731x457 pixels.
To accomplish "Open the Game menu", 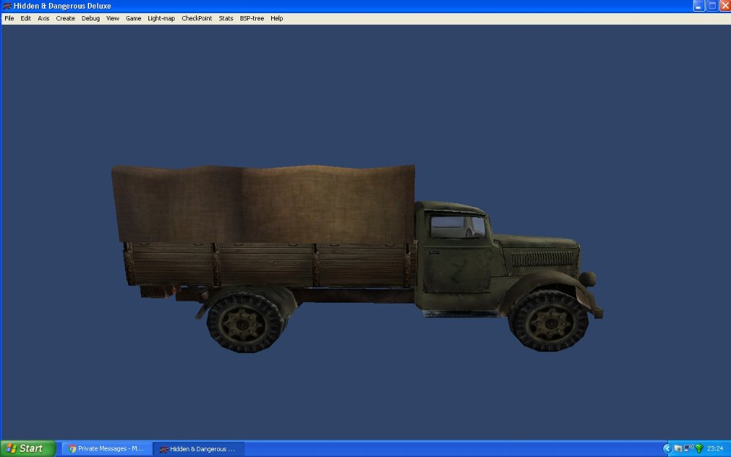I will 133,18.
